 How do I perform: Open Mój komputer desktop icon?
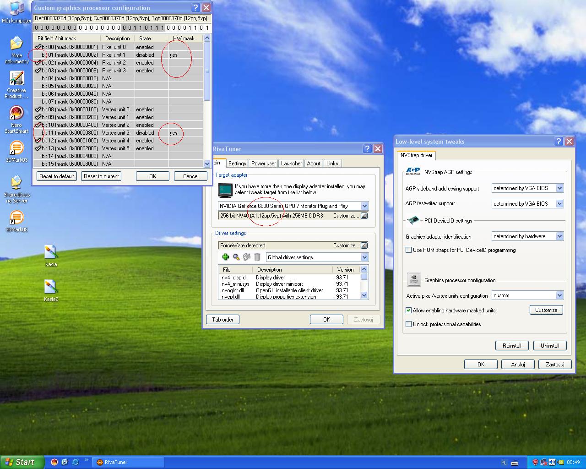[16, 12]
